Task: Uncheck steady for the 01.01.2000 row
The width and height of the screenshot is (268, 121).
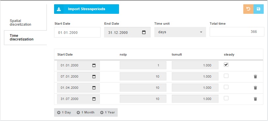Action: (x=226, y=65)
